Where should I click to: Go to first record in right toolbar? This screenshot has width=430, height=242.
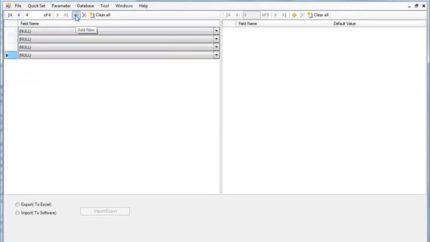(x=228, y=15)
